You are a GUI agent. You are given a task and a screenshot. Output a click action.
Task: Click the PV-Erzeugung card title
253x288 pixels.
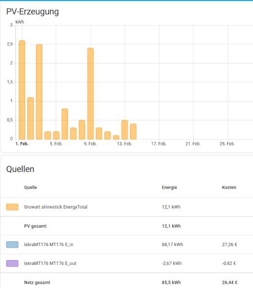pos(33,12)
